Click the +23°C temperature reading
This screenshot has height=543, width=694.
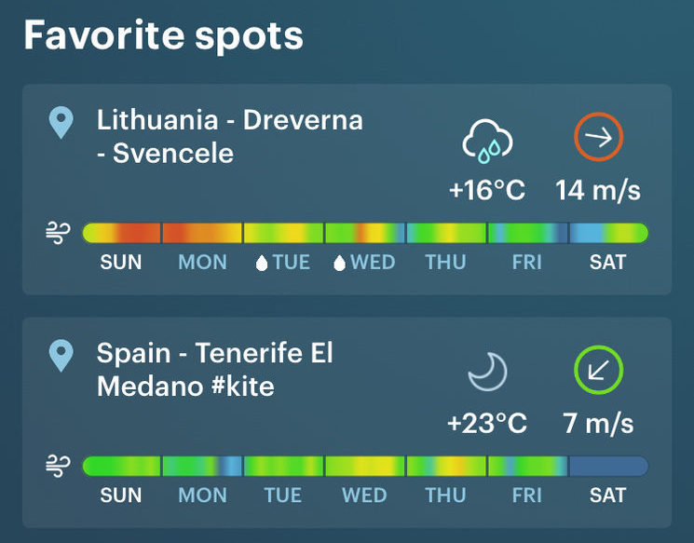487,423
